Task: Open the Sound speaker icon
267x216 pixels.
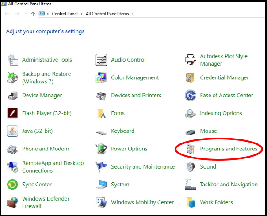Action: [191, 166]
